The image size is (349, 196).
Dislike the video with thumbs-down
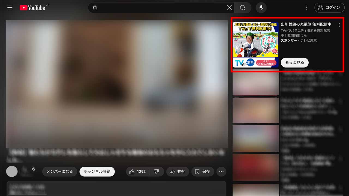(x=157, y=171)
